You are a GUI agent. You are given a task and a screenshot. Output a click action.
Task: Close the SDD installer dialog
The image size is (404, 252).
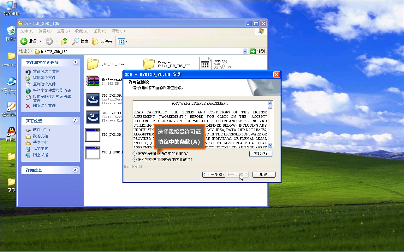(276, 75)
